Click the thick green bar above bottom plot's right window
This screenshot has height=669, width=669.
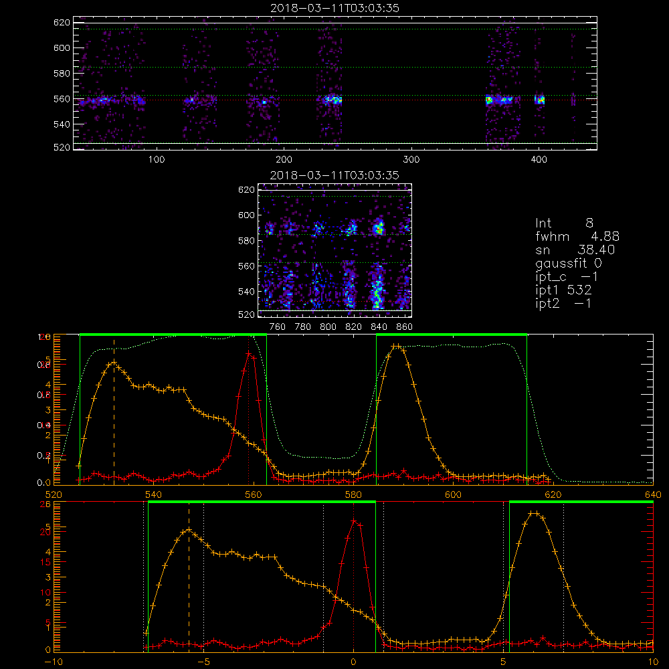[581, 502]
